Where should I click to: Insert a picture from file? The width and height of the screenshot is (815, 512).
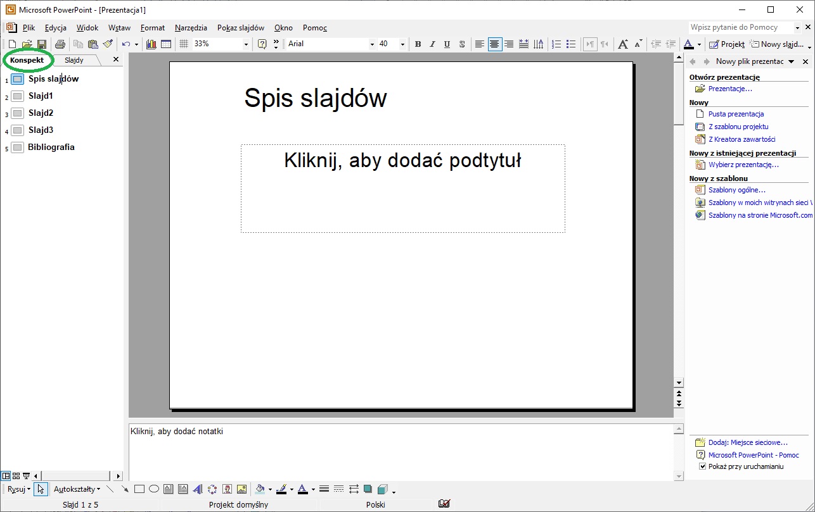pos(241,489)
